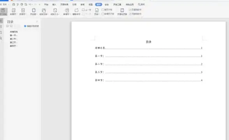This screenshot has height=140, width=229.
Task: Switch to the 引用 tab
Action: [74, 5]
